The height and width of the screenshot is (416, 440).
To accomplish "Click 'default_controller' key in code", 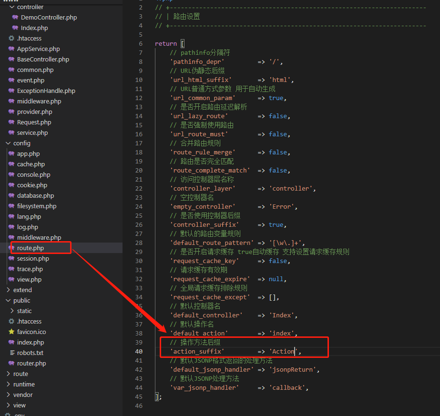I will pos(206,315).
